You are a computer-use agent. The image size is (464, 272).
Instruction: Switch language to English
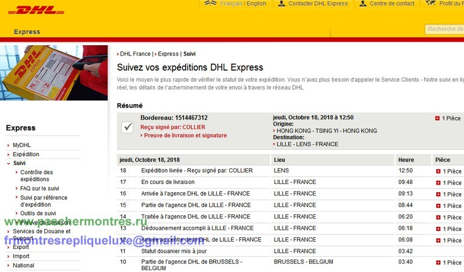[x=256, y=3]
